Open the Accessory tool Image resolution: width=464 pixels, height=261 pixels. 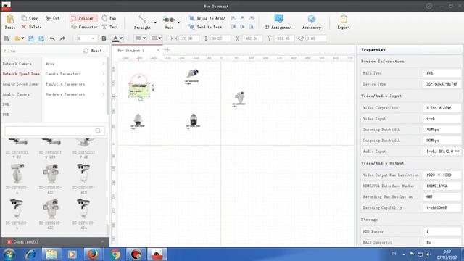pyautogui.click(x=311, y=22)
